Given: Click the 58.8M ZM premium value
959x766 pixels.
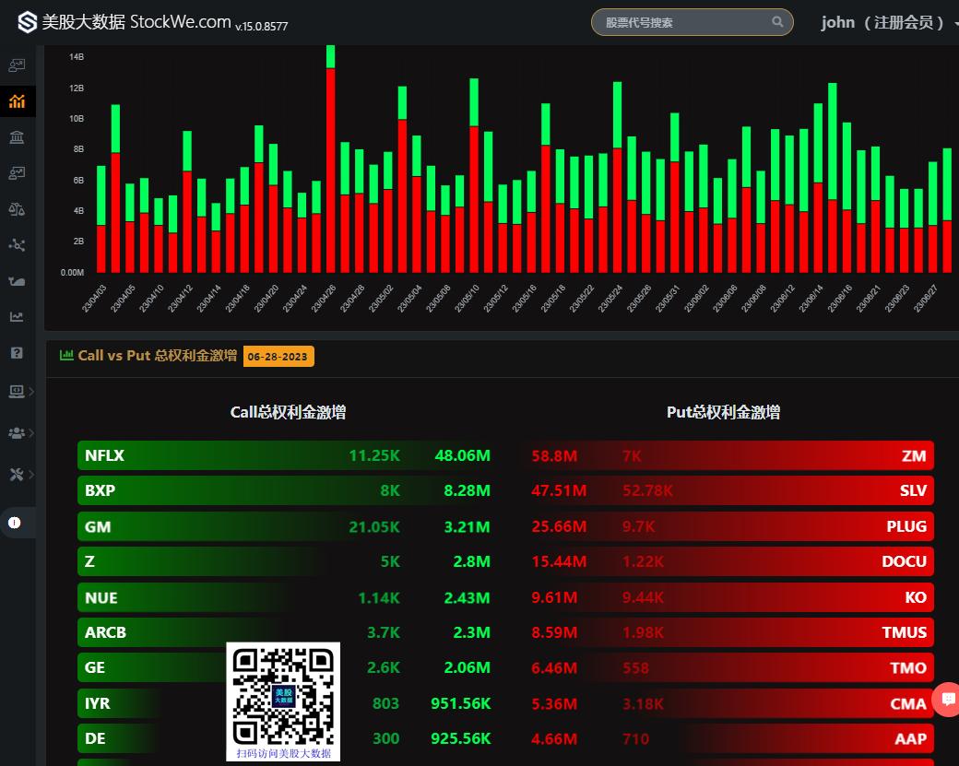Looking at the screenshot, I should [554, 455].
